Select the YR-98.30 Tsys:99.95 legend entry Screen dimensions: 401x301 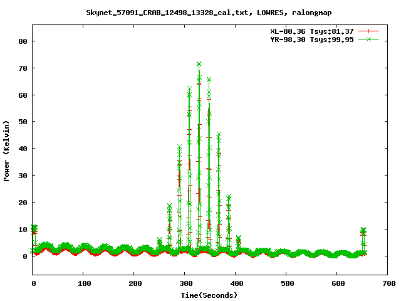[x=312, y=40]
